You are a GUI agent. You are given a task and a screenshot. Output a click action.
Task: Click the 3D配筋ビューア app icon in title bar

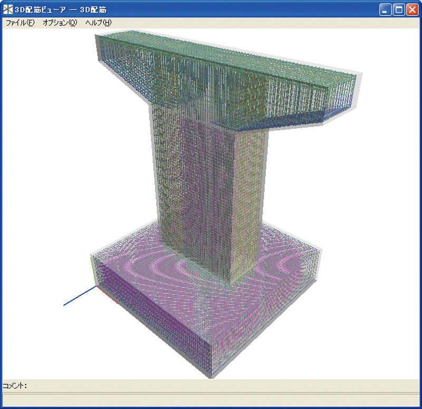[8, 9]
